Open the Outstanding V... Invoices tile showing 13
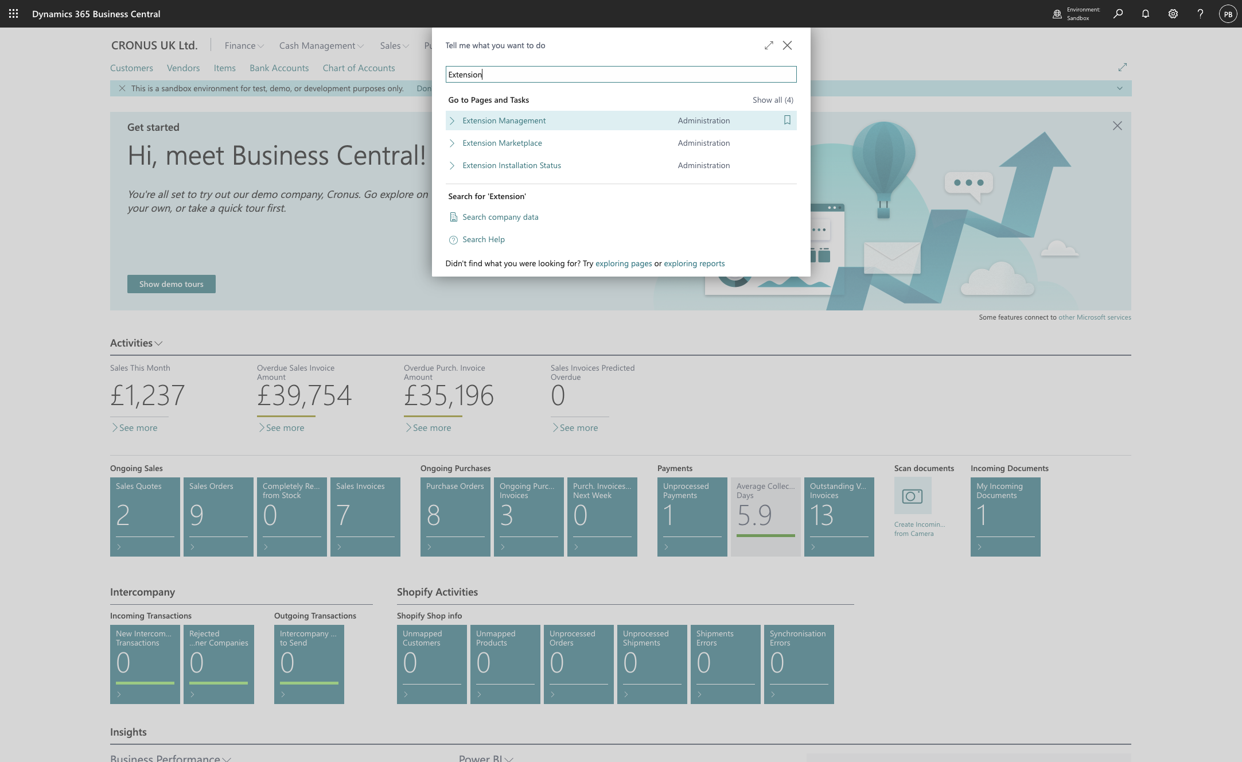 839,517
